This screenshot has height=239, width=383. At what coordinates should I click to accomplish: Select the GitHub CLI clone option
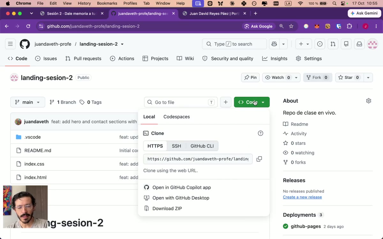click(x=202, y=146)
